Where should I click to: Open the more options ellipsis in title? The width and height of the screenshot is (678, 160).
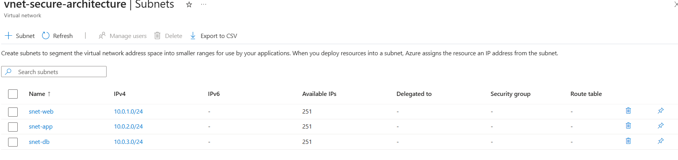point(204,5)
